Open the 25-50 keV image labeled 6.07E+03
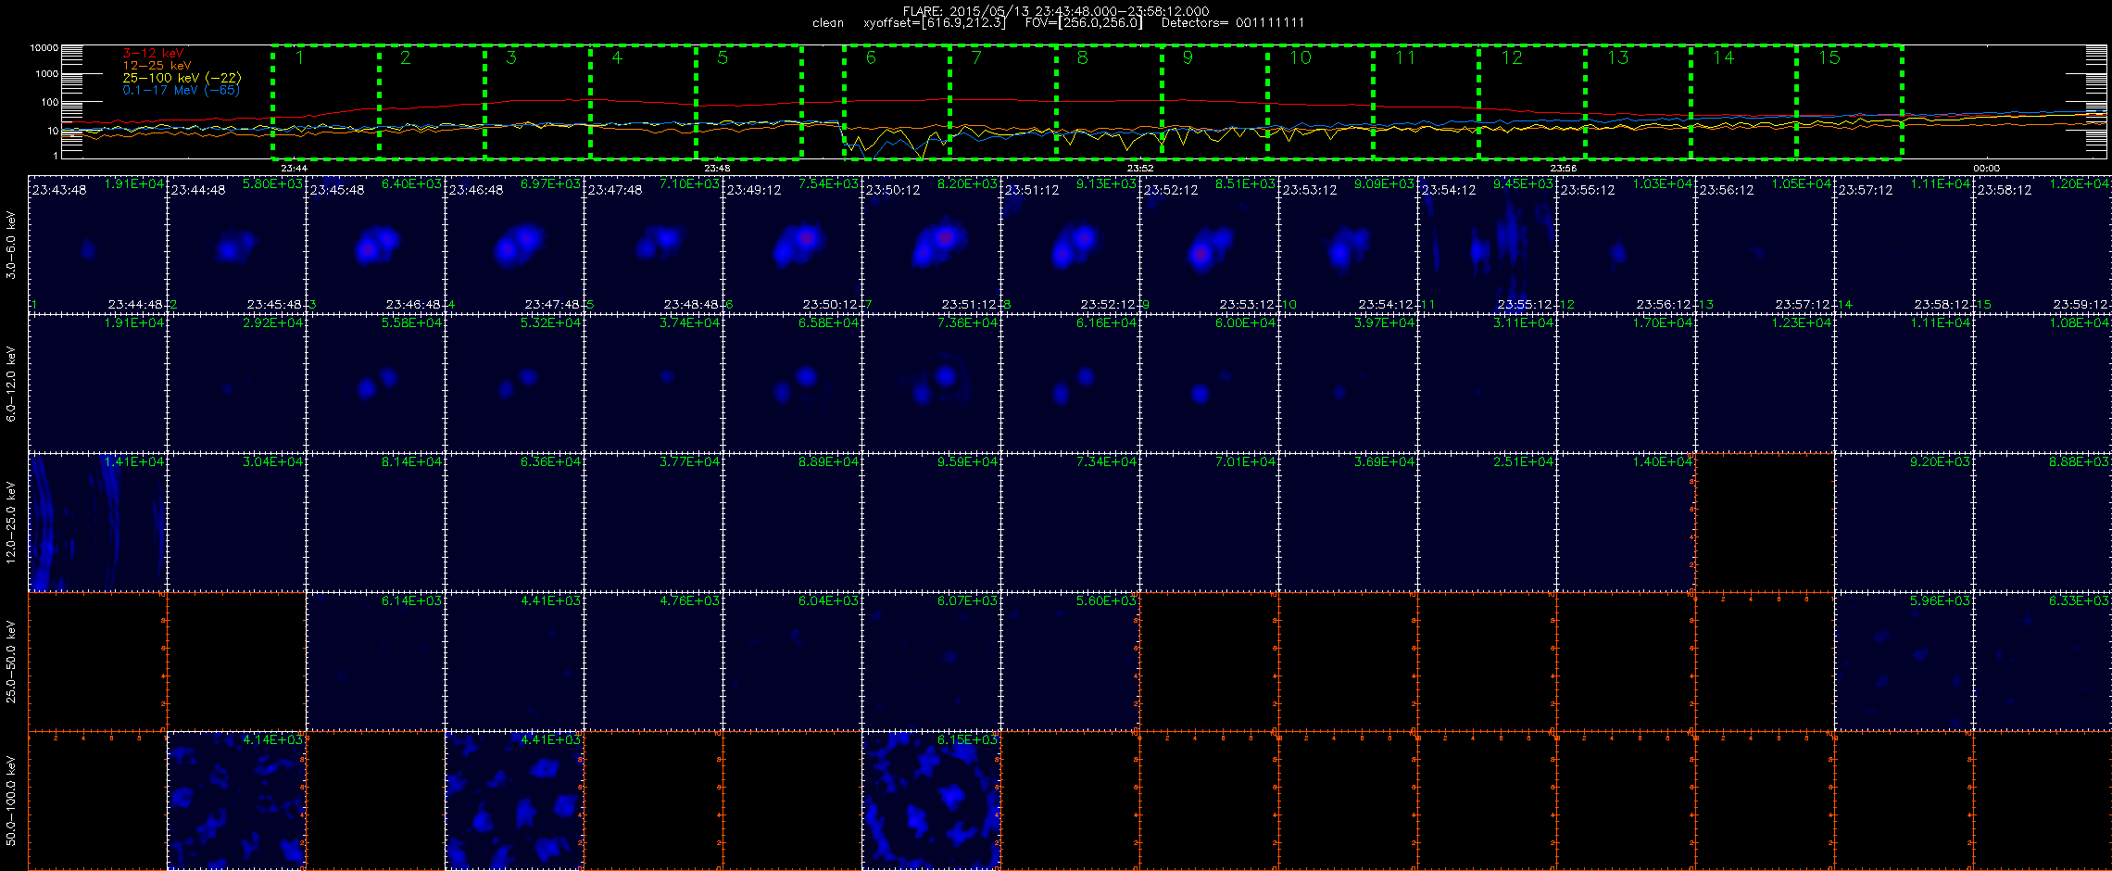This screenshot has width=2112, height=871. (931, 662)
